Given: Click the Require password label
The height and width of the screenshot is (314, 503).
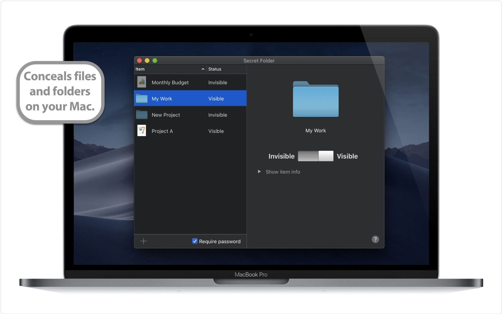Looking at the screenshot, I should point(220,241).
